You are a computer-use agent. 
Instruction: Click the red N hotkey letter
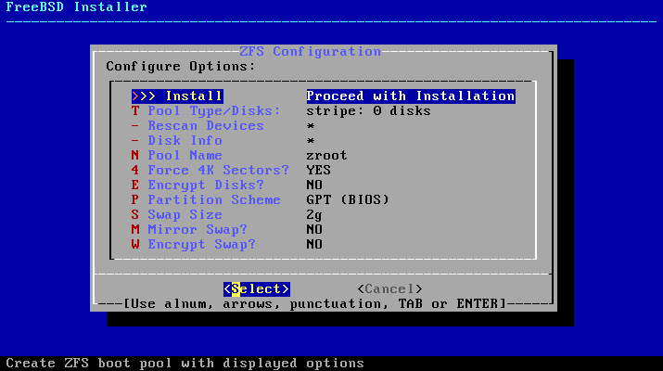pos(135,155)
